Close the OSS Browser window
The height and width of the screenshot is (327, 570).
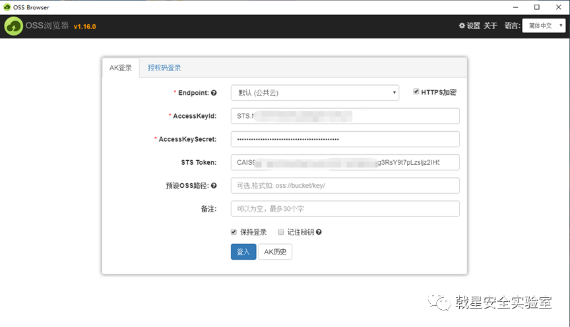click(559, 7)
